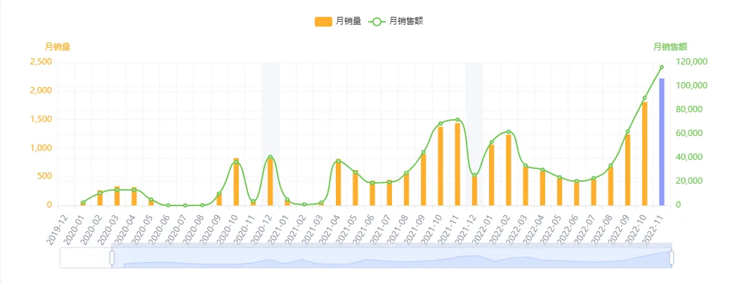Click the left axis value 500

pos(45,177)
